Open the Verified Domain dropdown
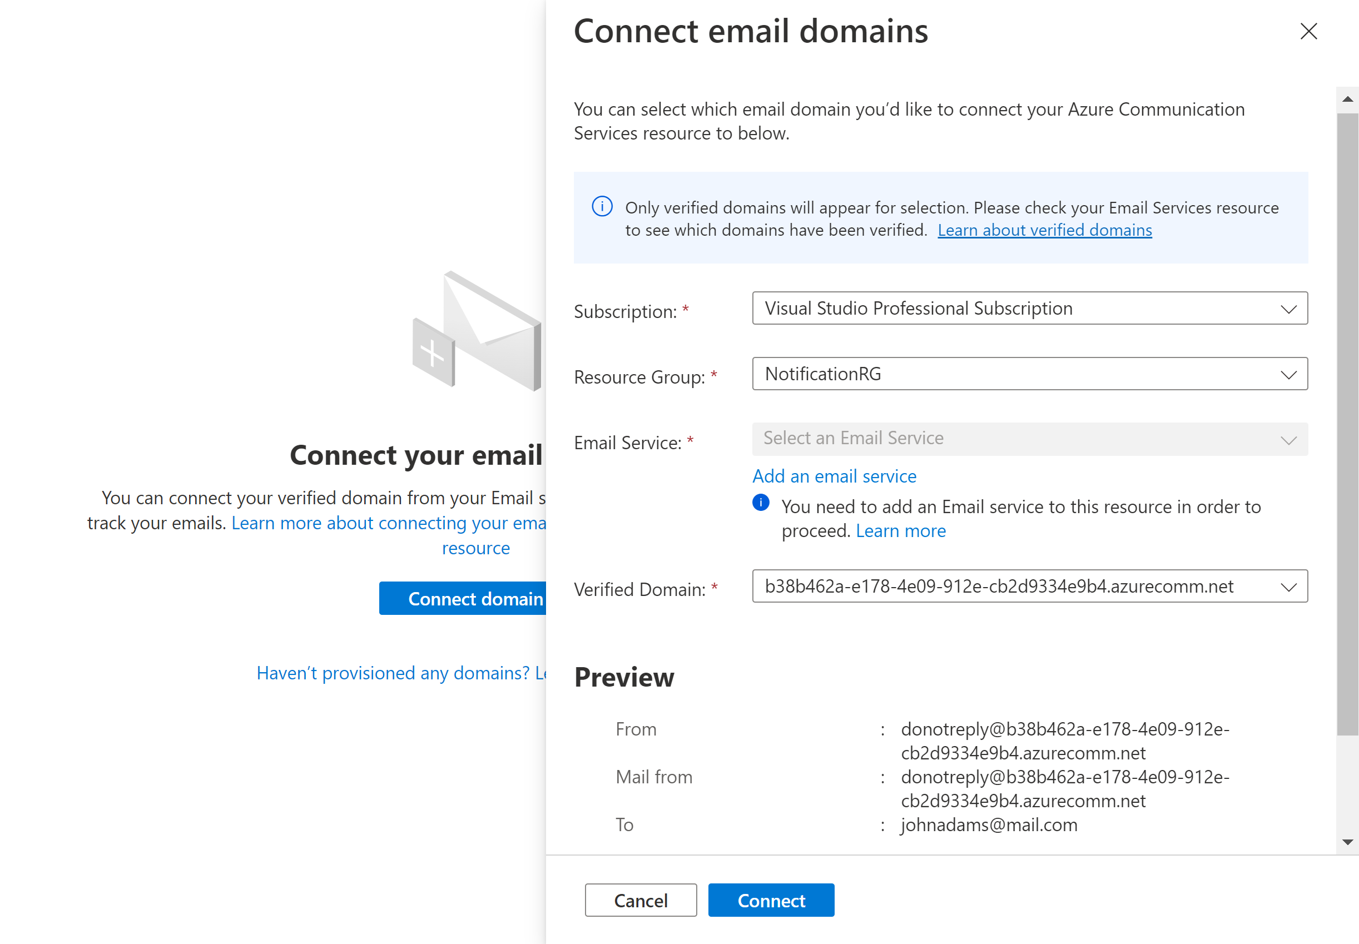Viewport: 1359px width, 944px height. tap(1029, 586)
